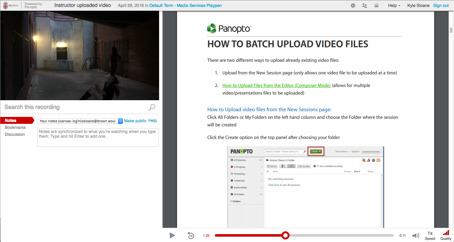Click the clapperboard icon in the header
Viewport: 454px width, 242px height.
click(376, 5)
